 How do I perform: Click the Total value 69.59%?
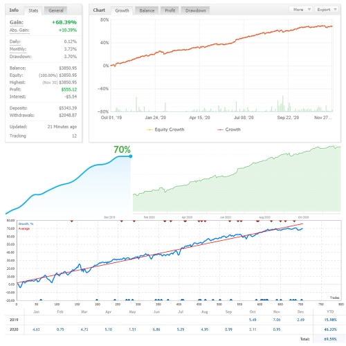tap(330, 339)
